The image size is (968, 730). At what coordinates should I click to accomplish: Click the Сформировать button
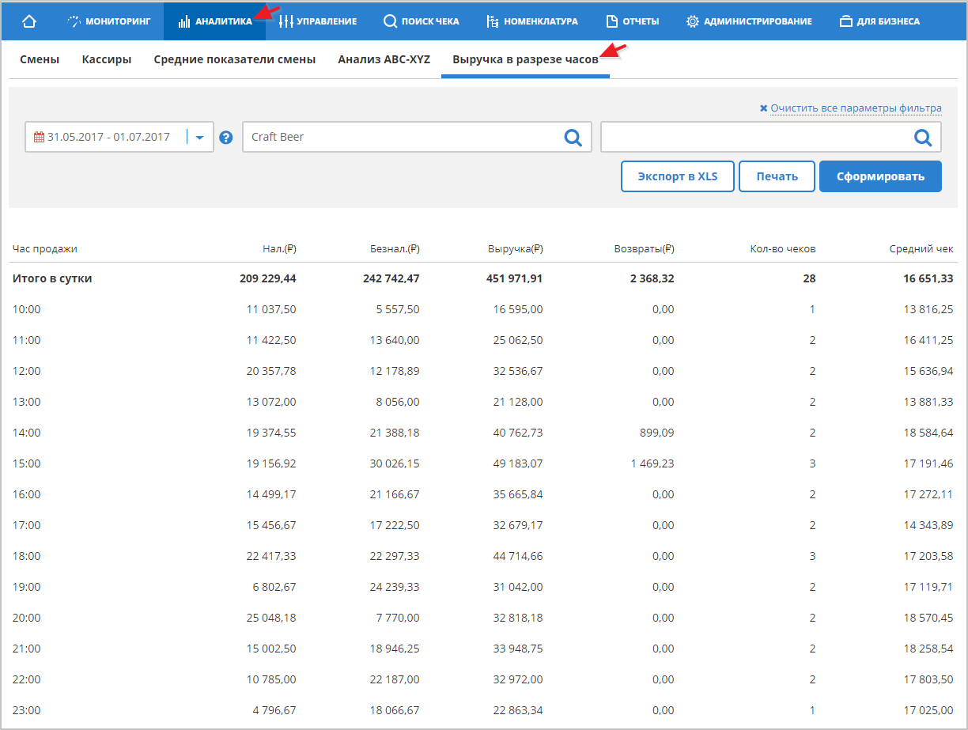pyautogui.click(x=880, y=176)
